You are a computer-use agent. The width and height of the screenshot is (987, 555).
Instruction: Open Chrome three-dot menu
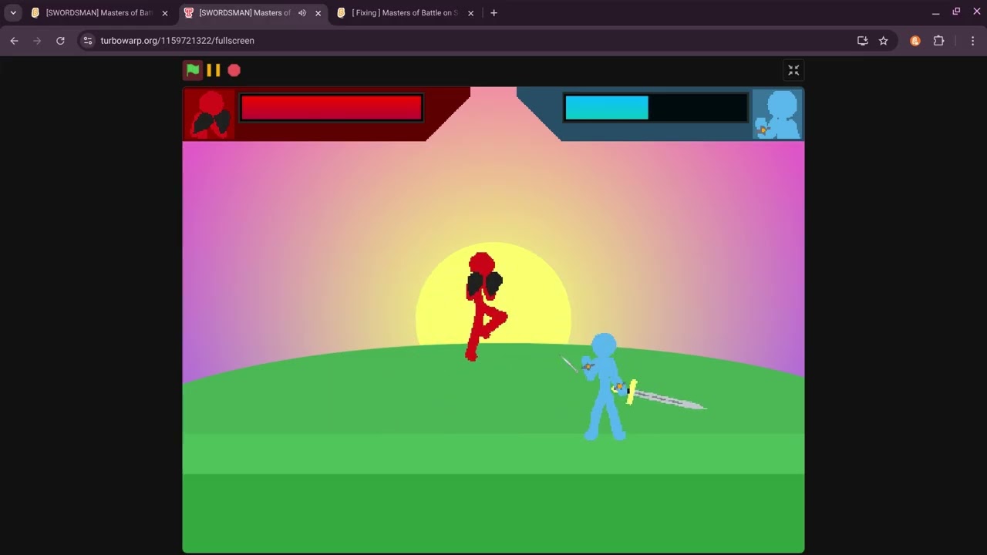pos(972,41)
